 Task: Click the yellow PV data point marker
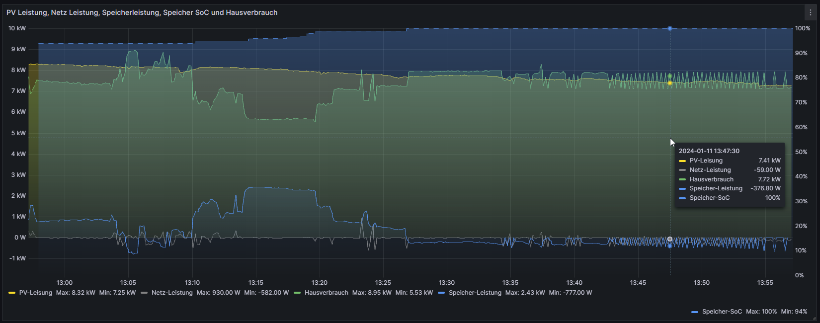point(670,83)
